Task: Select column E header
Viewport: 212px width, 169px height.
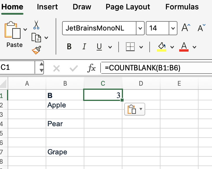Action: [179, 83]
